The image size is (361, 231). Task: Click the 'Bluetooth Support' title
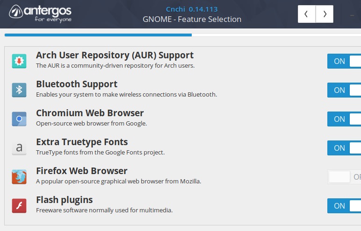tap(77, 84)
